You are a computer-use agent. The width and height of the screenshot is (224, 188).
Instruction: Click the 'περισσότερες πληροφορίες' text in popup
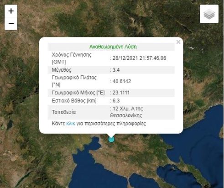[x=115, y=123]
